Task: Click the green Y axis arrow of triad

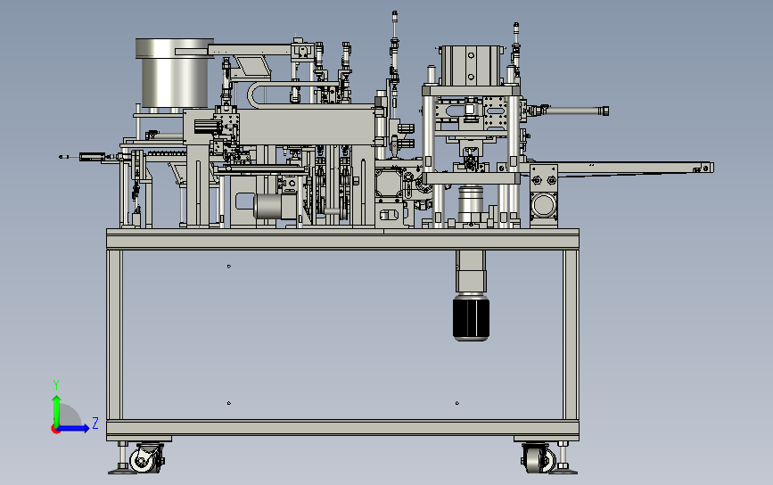Action: pos(56,409)
